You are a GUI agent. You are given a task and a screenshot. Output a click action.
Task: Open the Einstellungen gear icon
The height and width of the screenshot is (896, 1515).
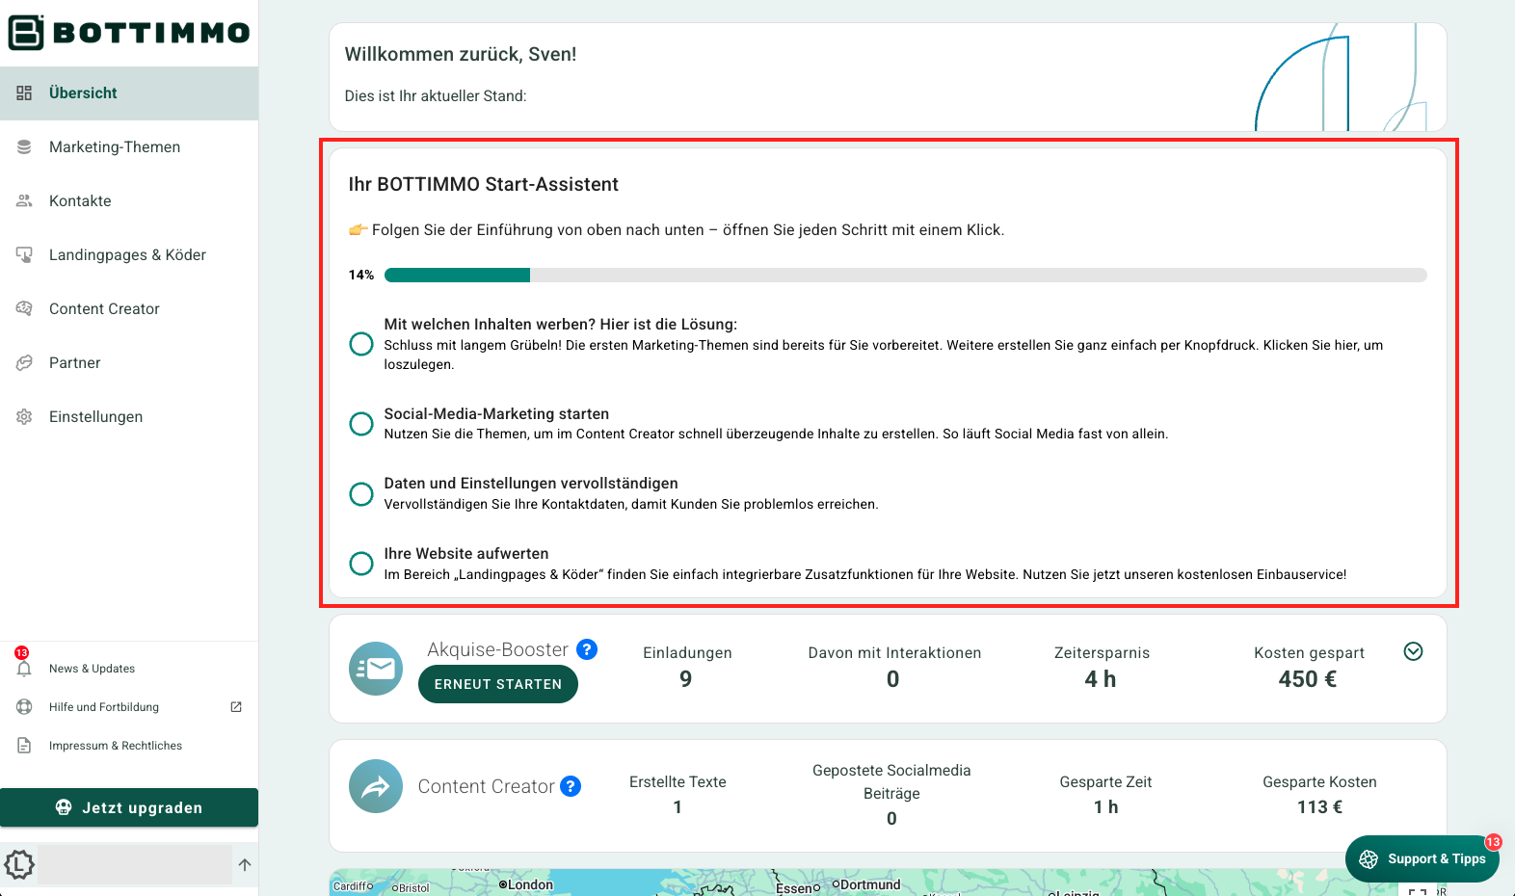click(24, 417)
